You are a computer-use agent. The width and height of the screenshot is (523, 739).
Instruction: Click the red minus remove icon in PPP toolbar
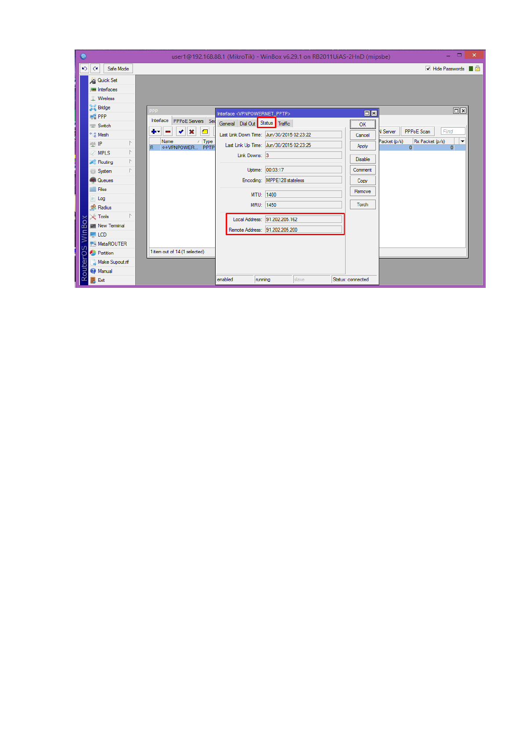168,131
